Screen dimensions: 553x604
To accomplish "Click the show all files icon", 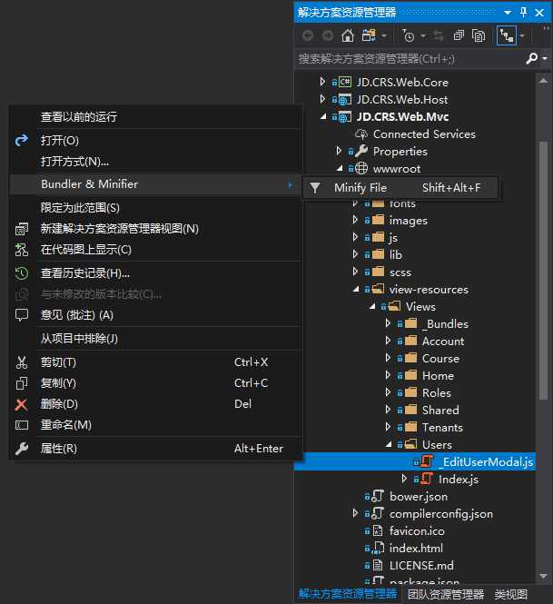I will point(479,35).
